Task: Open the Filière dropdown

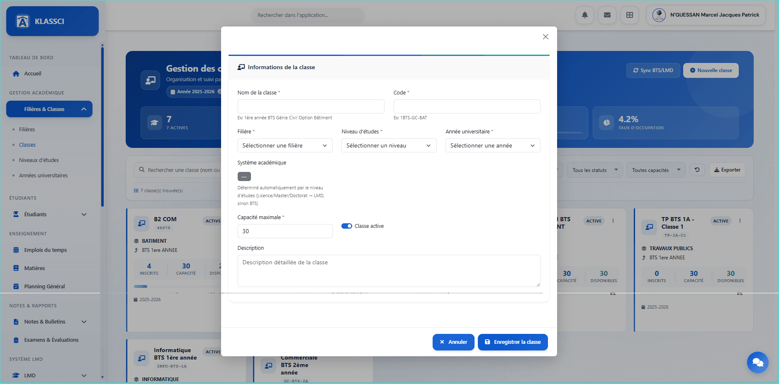Action: [x=285, y=145]
